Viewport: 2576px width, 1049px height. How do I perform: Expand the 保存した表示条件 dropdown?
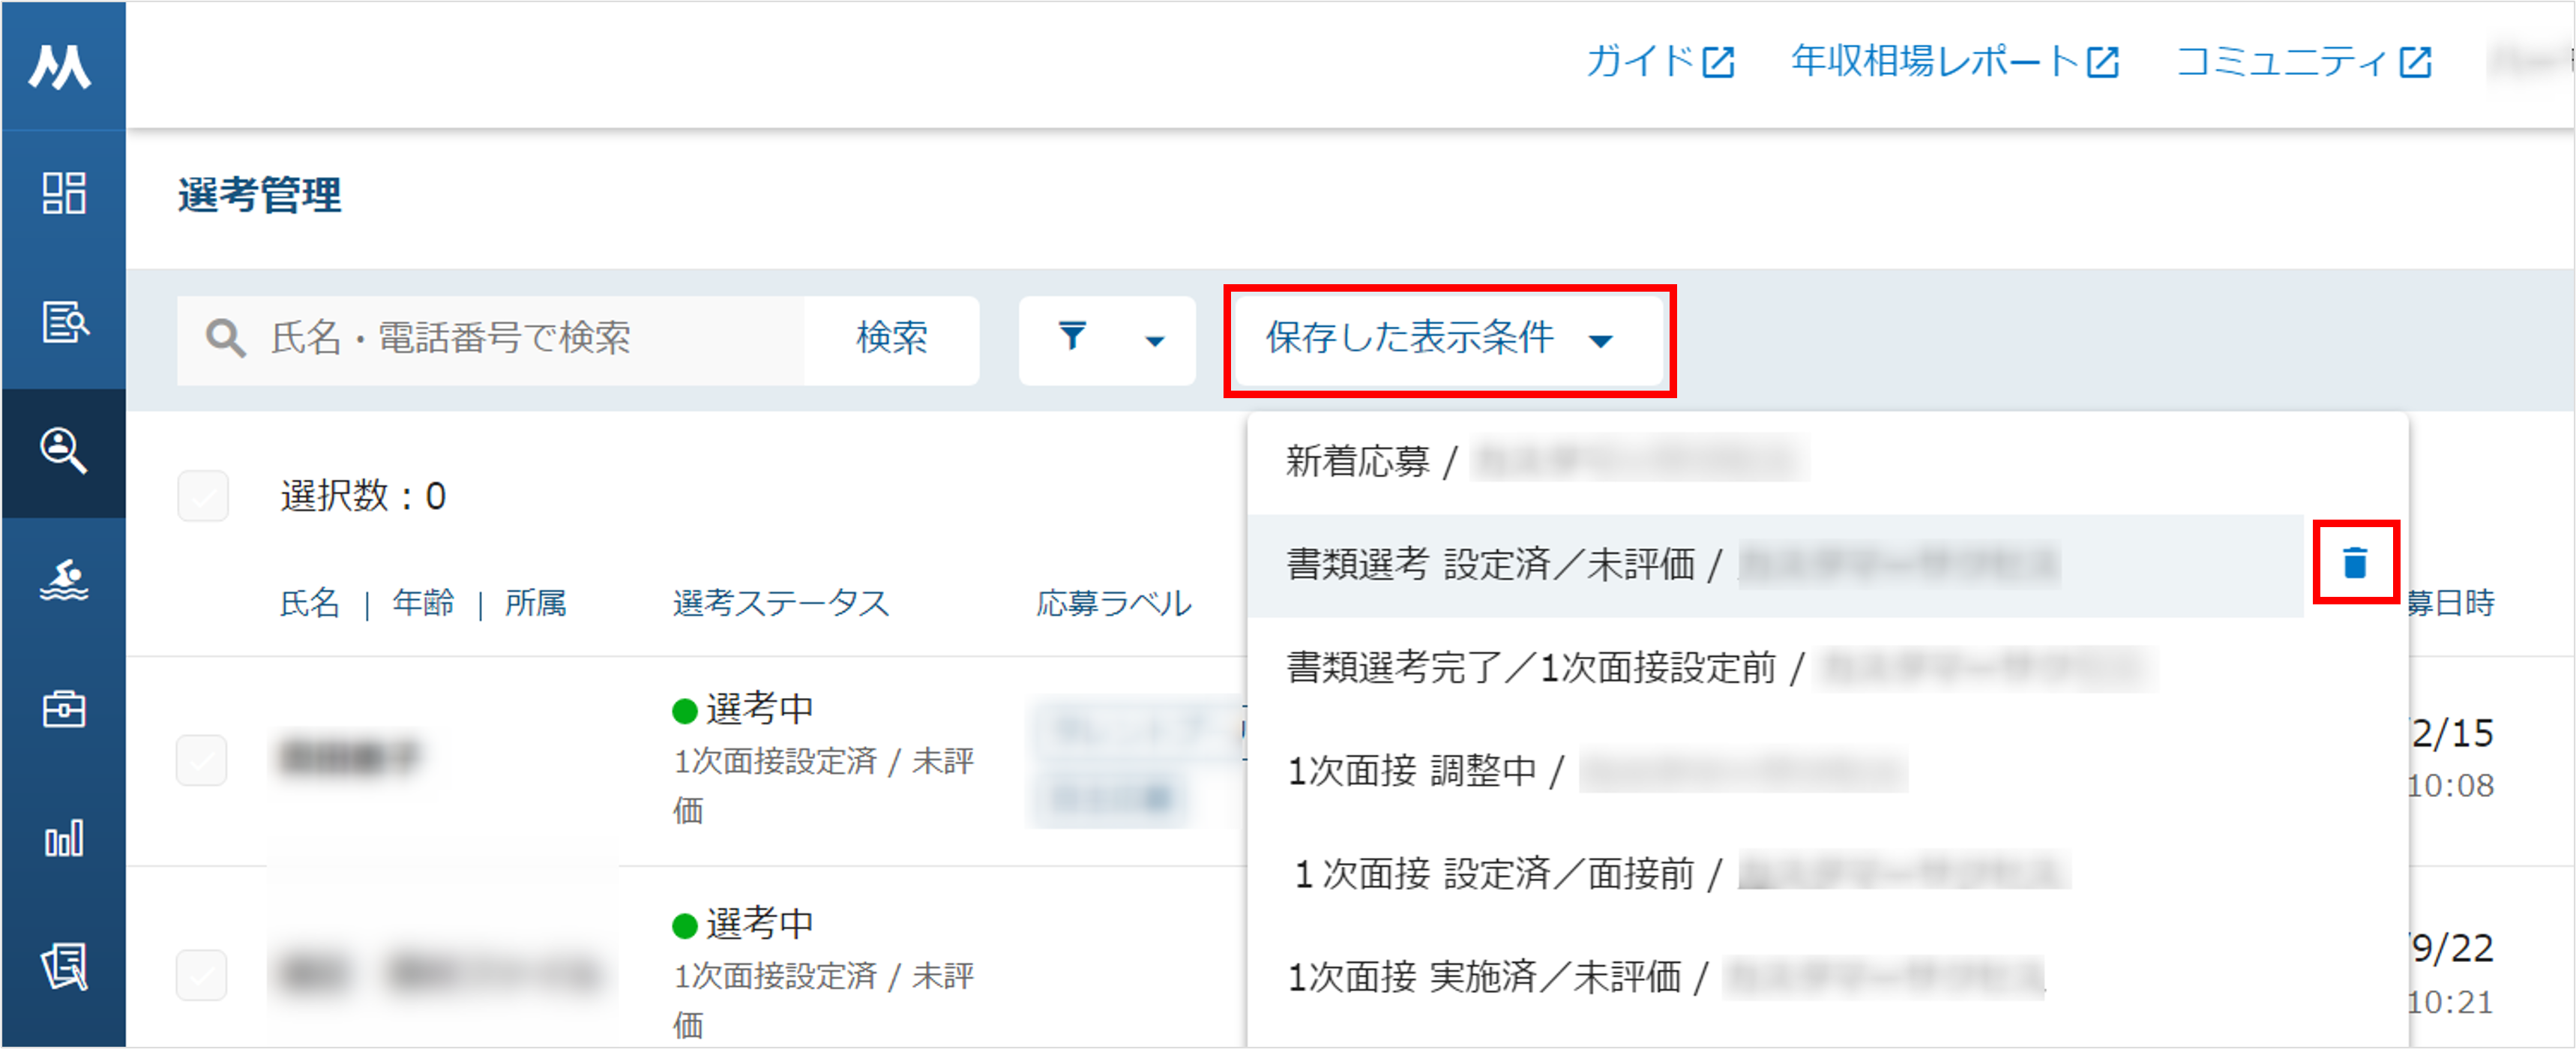point(1448,339)
